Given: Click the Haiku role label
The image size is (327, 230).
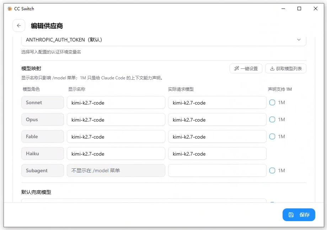Looking at the screenshot, I should [x=43, y=154].
